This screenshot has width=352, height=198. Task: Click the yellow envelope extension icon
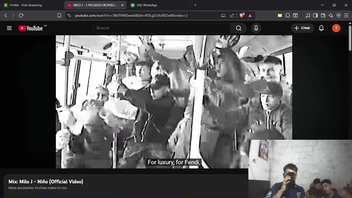coord(280,15)
